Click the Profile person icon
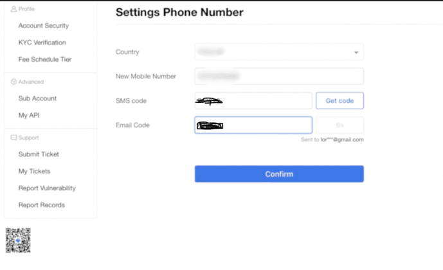 14,9
